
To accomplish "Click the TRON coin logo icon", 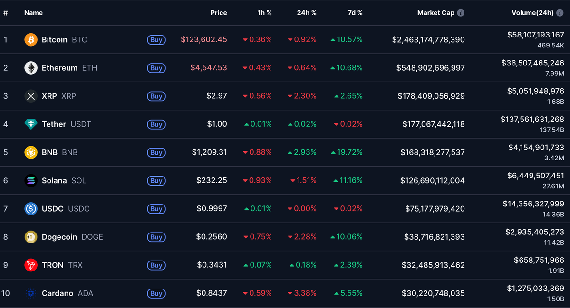I will (x=31, y=265).
